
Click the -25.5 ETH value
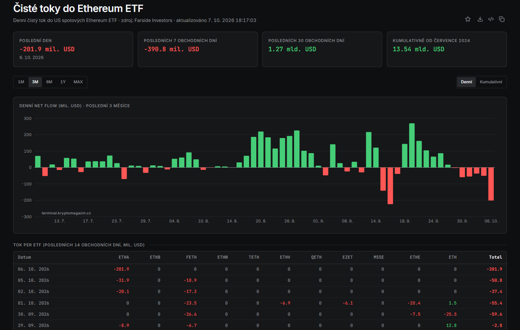click(450, 314)
